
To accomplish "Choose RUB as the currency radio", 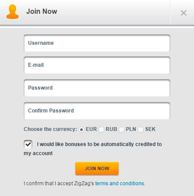I will (101, 130).
